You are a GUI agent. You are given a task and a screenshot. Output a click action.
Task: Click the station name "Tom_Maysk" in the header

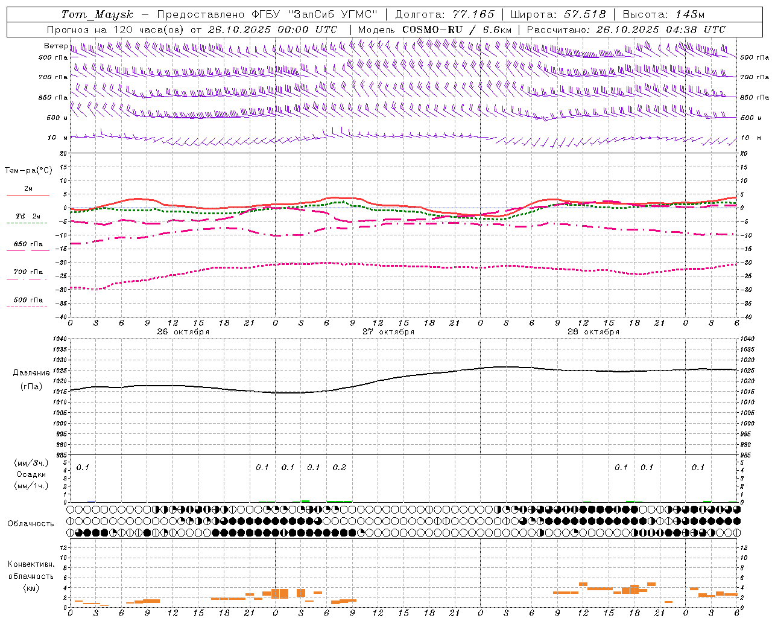click(x=97, y=14)
